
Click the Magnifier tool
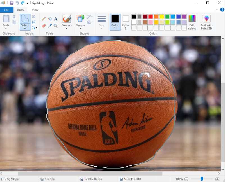56,26
